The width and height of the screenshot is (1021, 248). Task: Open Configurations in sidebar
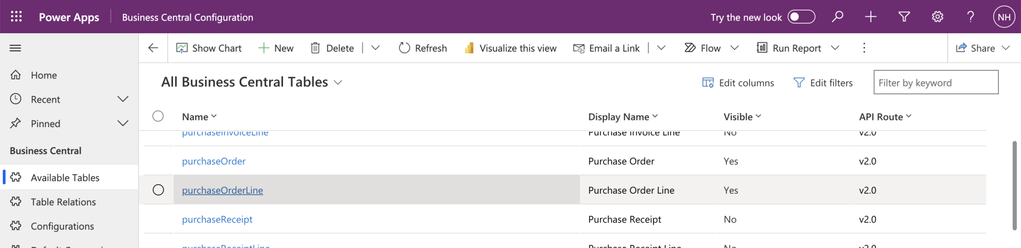click(62, 226)
